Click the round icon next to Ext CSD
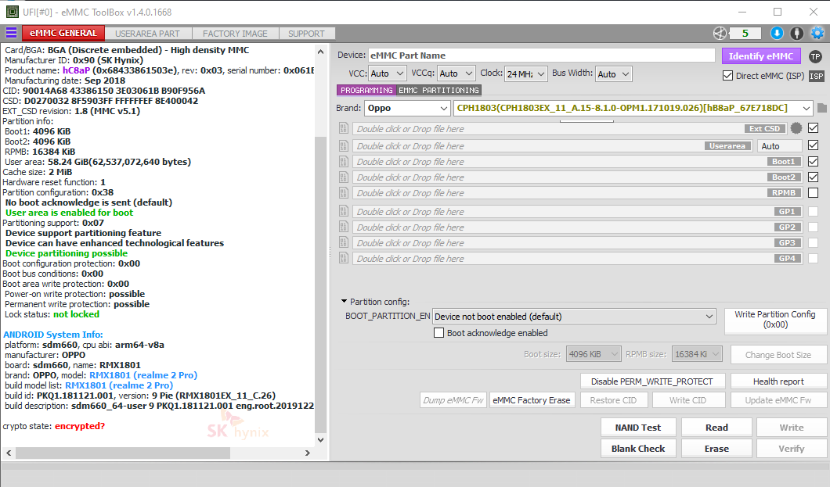 [796, 128]
